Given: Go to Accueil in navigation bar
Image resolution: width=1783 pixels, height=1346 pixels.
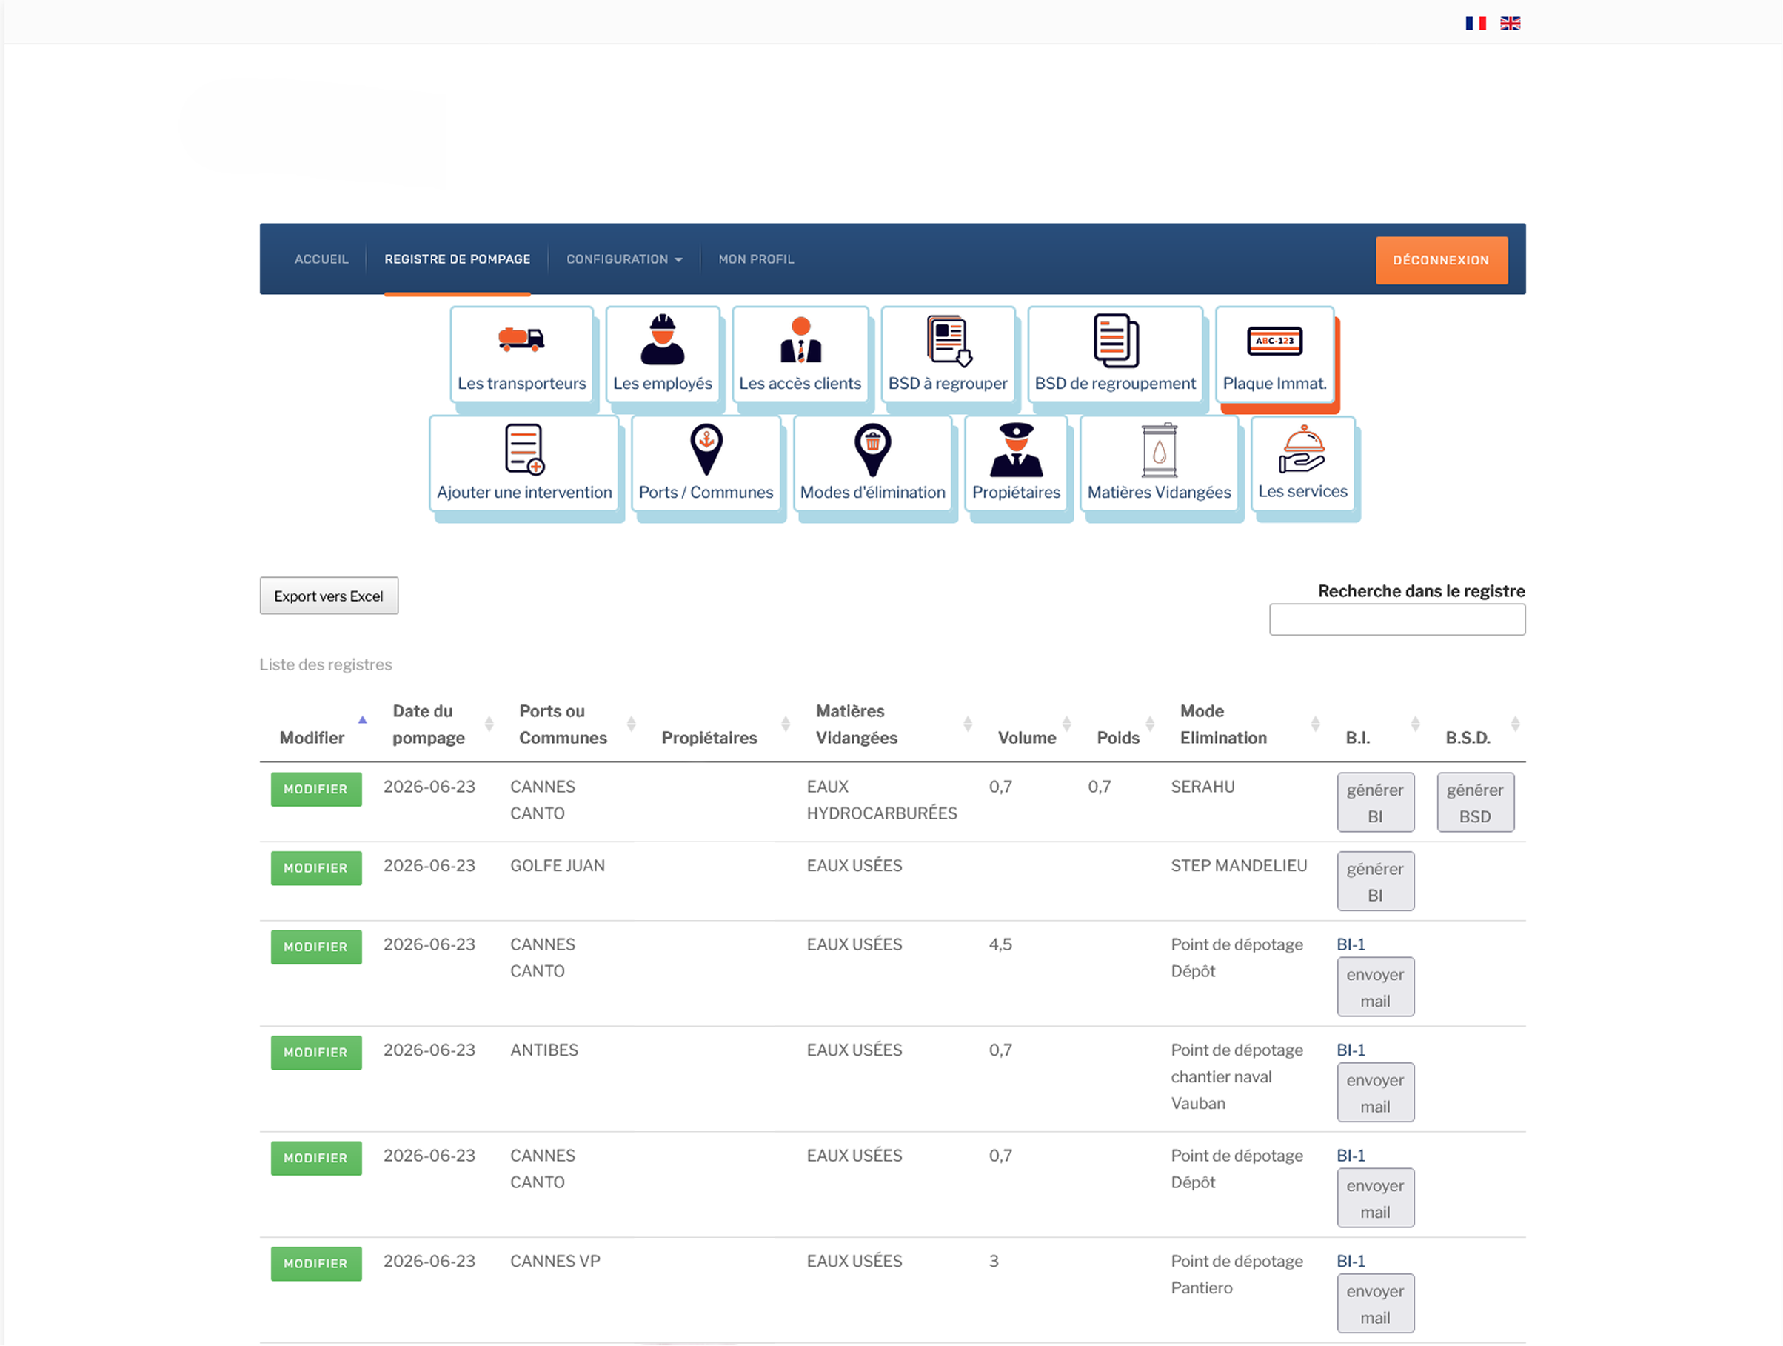Looking at the screenshot, I should (x=321, y=260).
